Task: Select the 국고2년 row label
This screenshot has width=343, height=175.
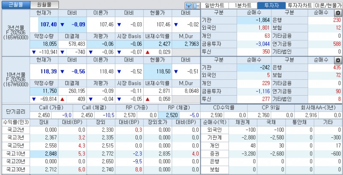Action: tap(16, 130)
